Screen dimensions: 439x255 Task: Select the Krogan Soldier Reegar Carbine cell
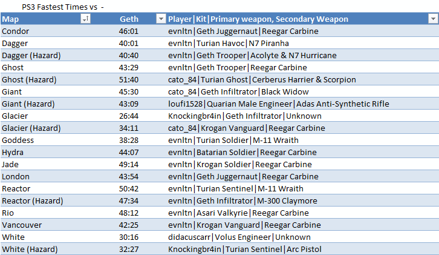(x=303, y=164)
